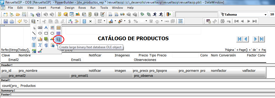This screenshot has height=98, width=275.
Task: Click the last page navigation button in report
Action: click(x=262, y=39)
